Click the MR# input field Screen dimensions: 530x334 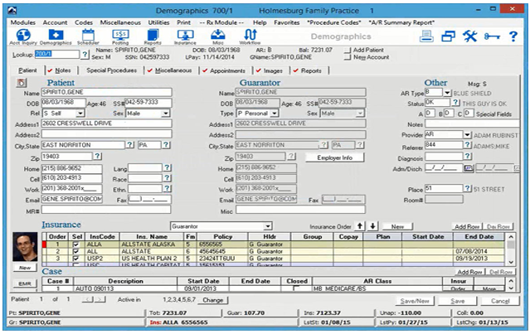click(x=106, y=211)
